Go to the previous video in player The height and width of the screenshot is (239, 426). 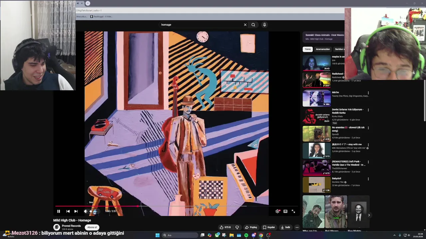pyautogui.click(x=68, y=211)
